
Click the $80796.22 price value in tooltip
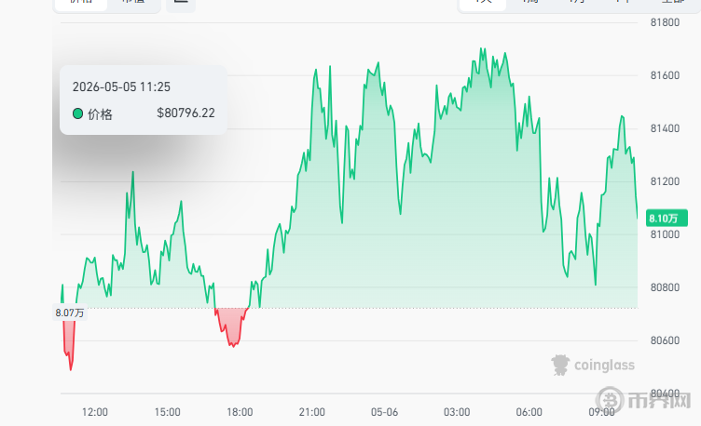(186, 113)
